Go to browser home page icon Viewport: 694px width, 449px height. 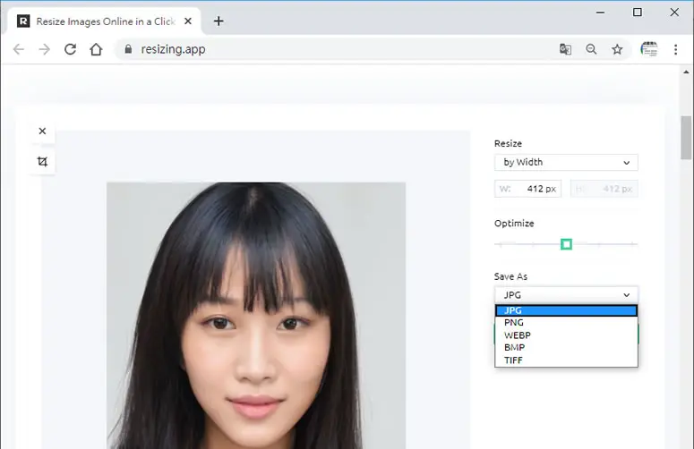96,49
